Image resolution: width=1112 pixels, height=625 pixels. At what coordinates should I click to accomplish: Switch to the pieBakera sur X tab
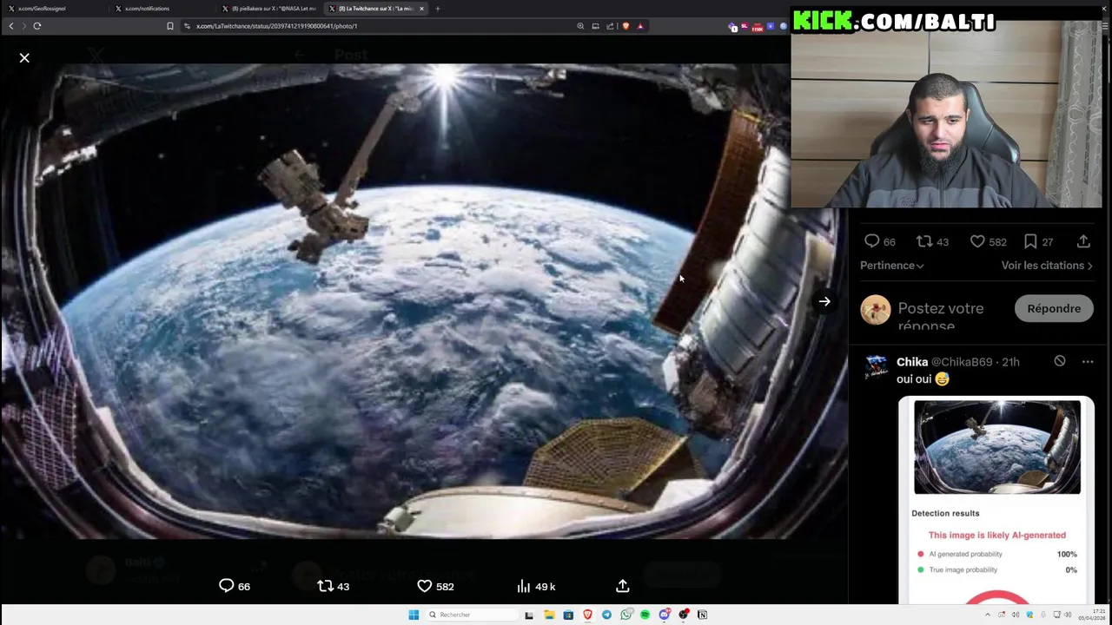point(269,9)
